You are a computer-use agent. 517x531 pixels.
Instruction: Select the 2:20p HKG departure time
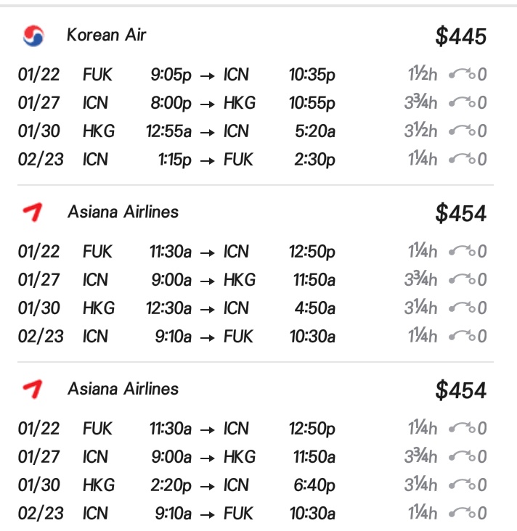coord(171,485)
